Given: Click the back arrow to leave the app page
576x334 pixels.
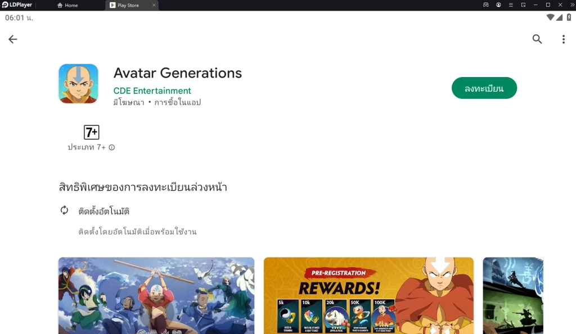Looking at the screenshot, I should click(x=12, y=39).
